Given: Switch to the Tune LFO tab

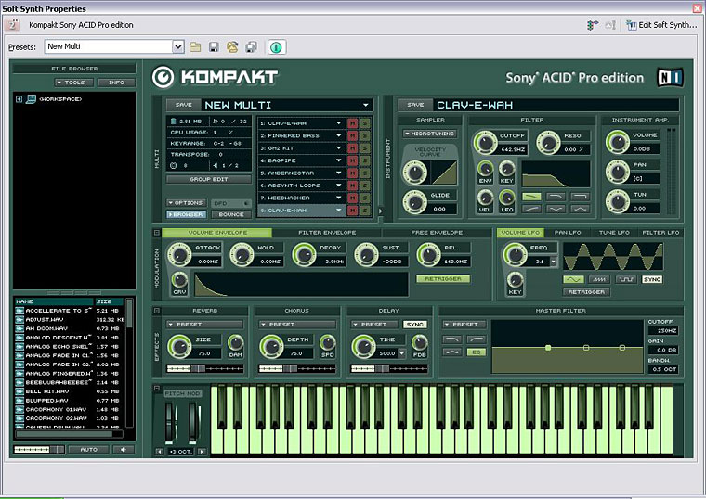Looking at the screenshot, I should tap(614, 233).
